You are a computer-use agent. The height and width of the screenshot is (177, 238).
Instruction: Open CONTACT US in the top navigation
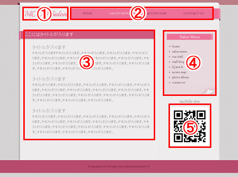point(194,13)
